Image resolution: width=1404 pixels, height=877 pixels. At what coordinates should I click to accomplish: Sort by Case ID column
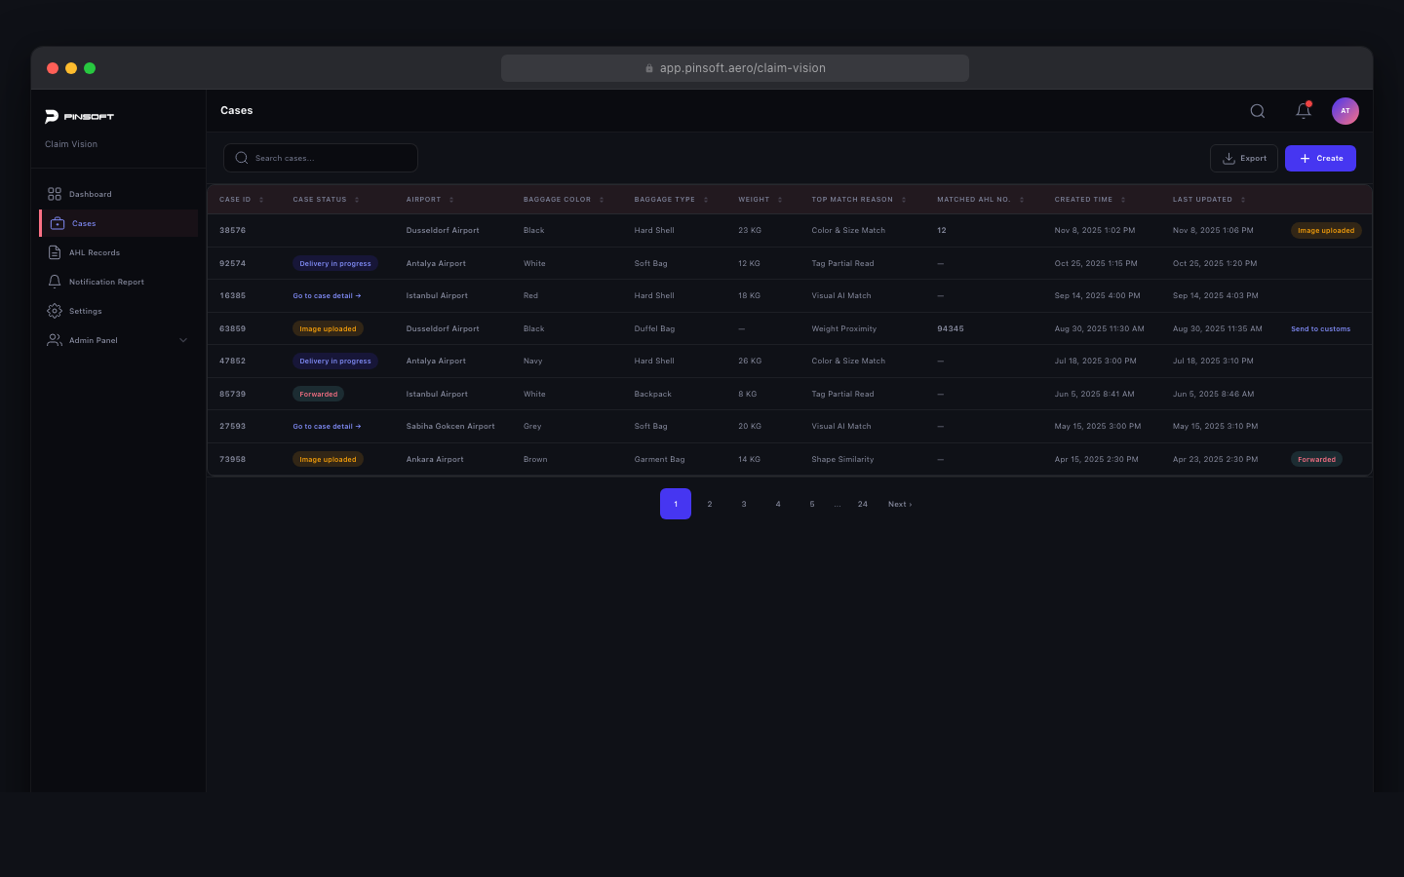pyautogui.click(x=261, y=200)
